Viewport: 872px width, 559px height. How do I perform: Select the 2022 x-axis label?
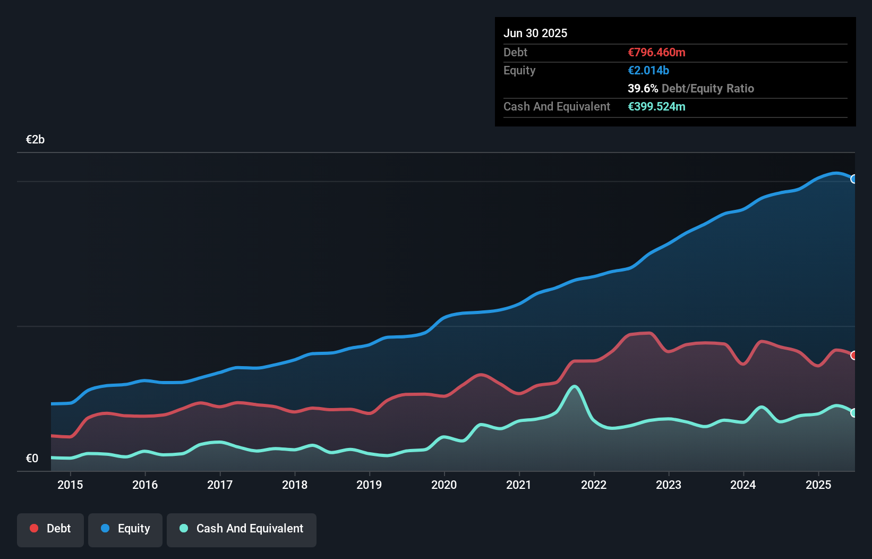tap(594, 485)
